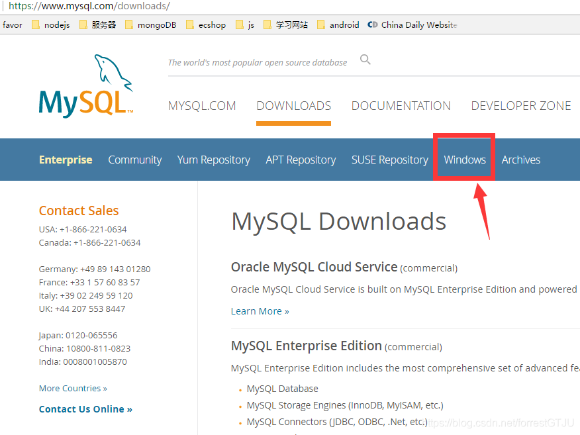Click the browser address bar URL
This screenshot has width=580, height=435.
tap(89, 6)
